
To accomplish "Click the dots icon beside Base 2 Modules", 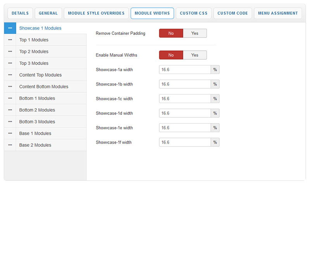I will pyautogui.click(x=10, y=145).
